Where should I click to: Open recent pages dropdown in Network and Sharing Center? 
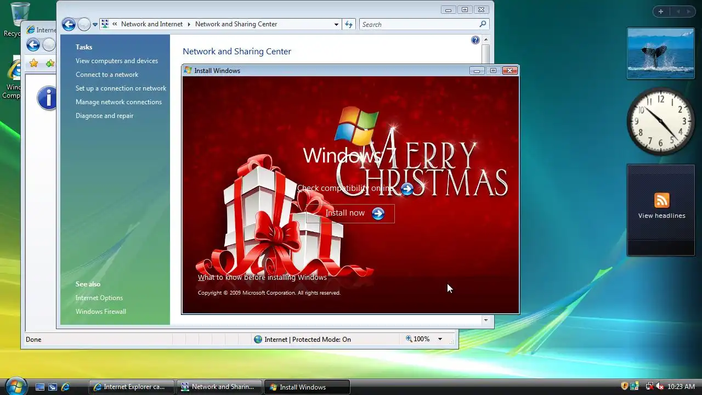pos(95,24)
